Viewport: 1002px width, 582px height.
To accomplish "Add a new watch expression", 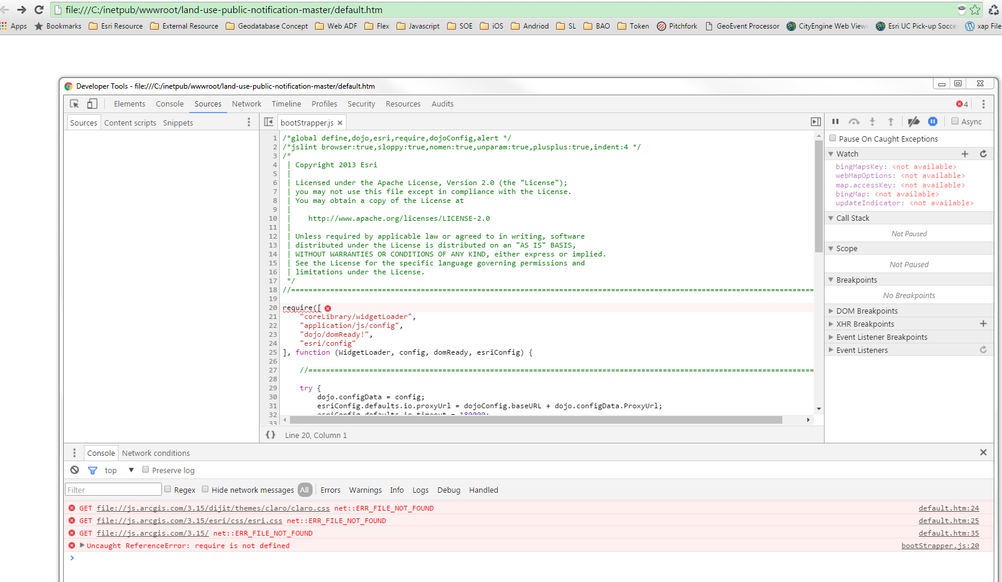I will click(964, 154).
